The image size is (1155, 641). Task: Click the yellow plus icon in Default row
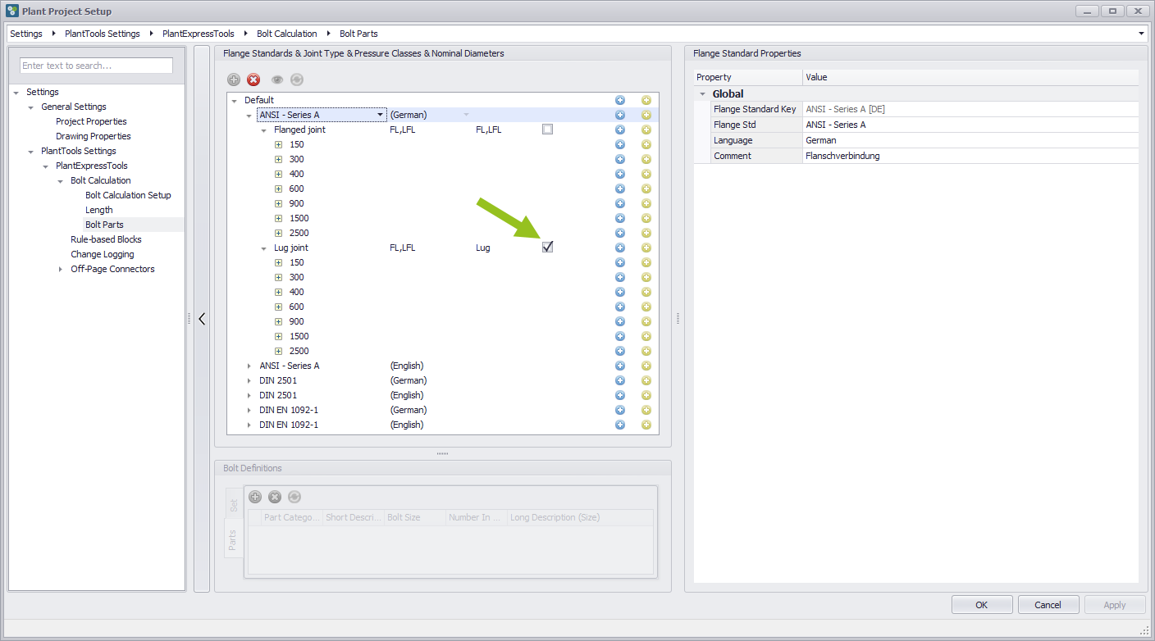pos(646,100)
